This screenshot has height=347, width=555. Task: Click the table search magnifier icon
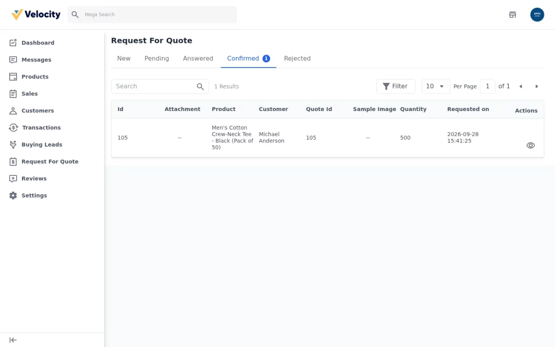pyautogui.click(x=200, y=87)
